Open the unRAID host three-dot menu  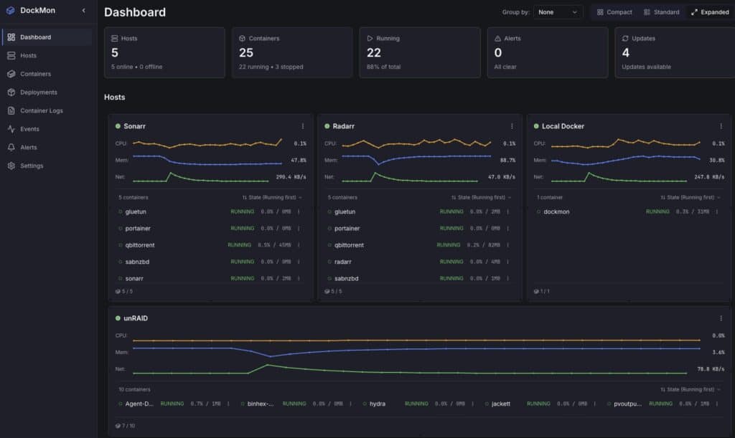tap(721, 318)
